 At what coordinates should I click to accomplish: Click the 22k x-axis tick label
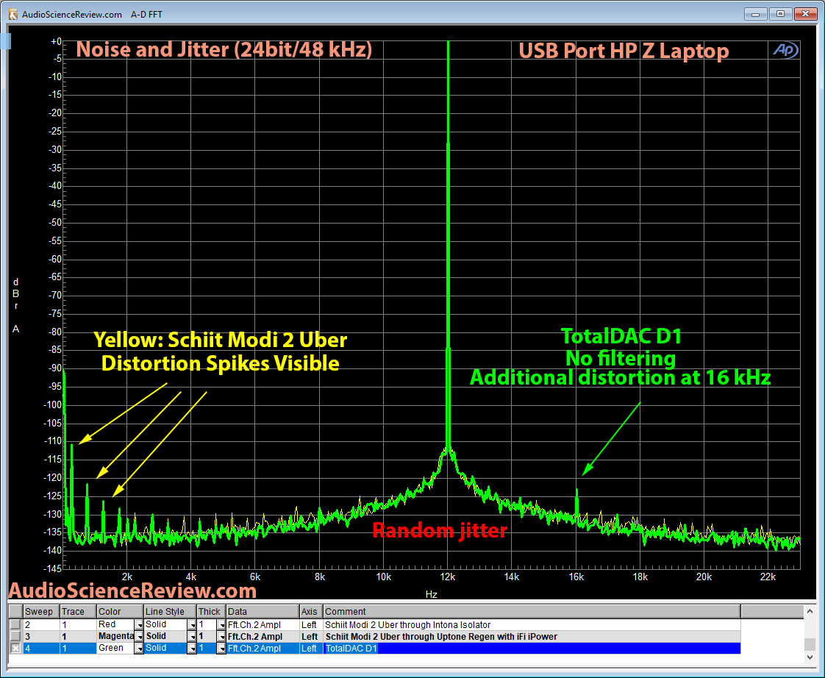pos(768,577)
